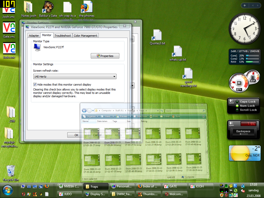Sort by the Date taken column
Screen dimensions: 264x198
click(x=103, y=121)
